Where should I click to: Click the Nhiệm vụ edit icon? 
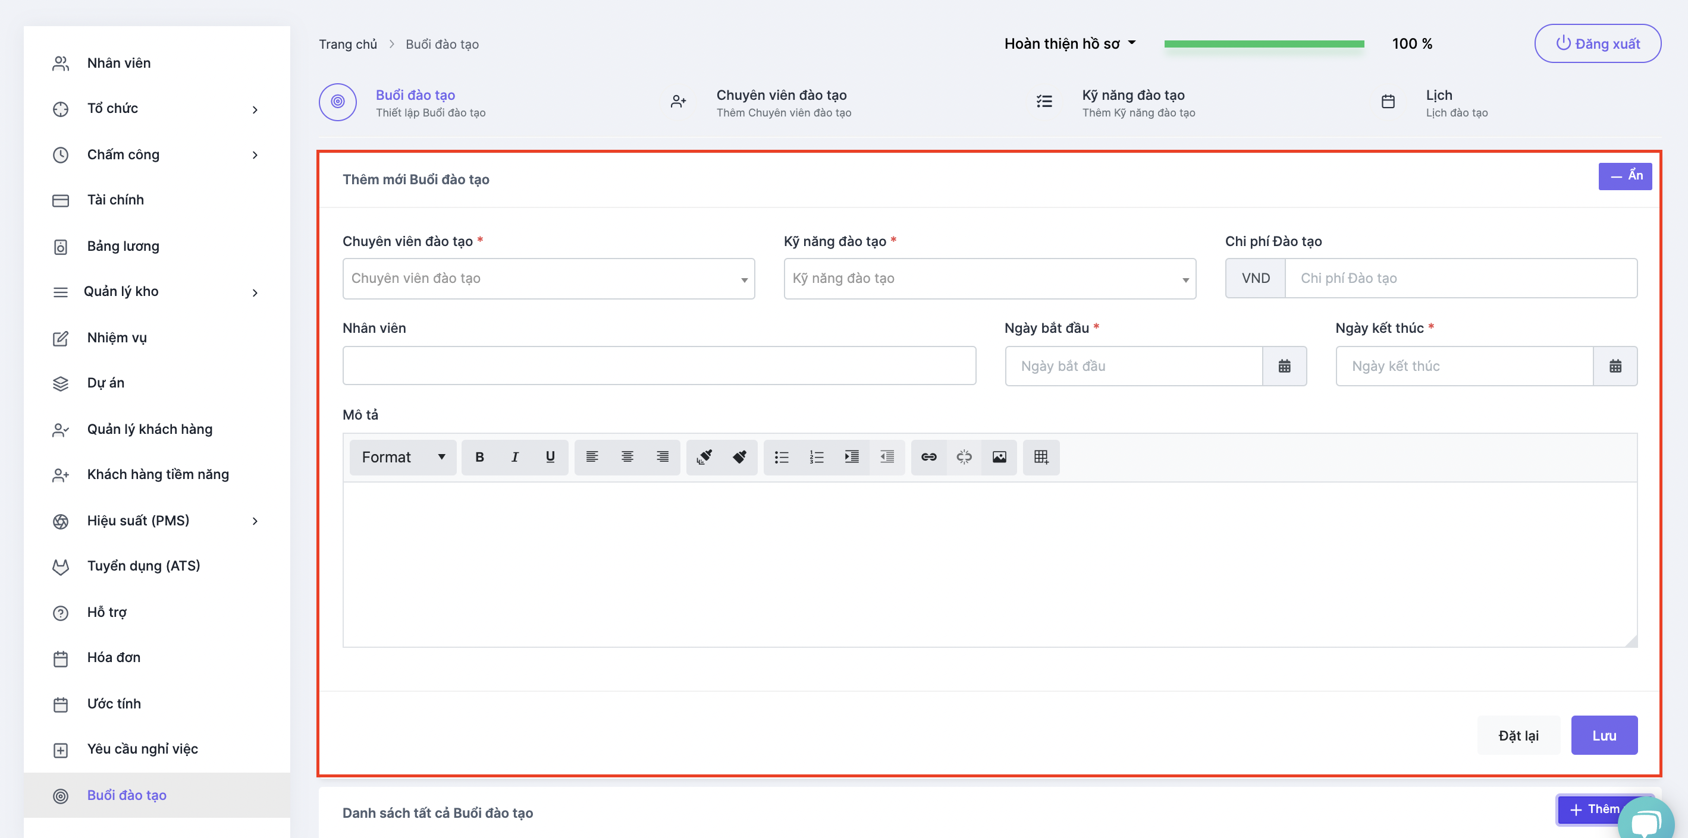tap(60, 339)
